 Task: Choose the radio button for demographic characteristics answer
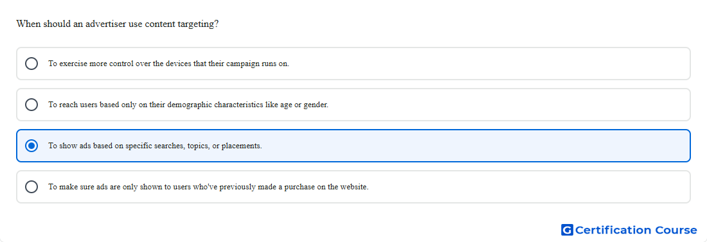[31, 105]
